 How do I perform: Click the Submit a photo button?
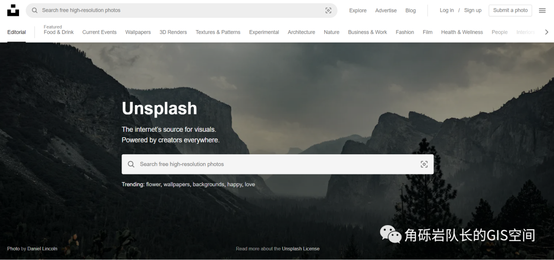(x=510, y=10)
